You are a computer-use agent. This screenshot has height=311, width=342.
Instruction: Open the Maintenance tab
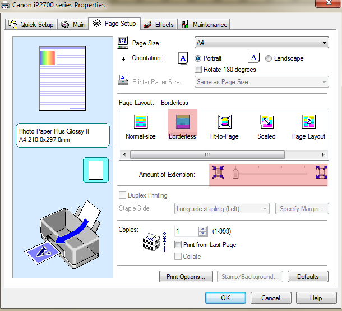[x=204, y=24]
